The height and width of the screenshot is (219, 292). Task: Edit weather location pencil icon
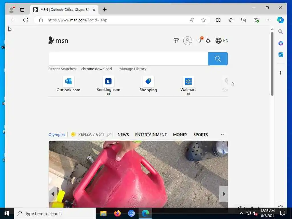click(x=109, y=135)
